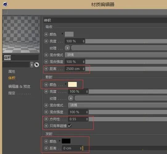Open the layer arrow next to the empty field
The height and width of the screenshot is (154, 167).
[x=32, y=65]
